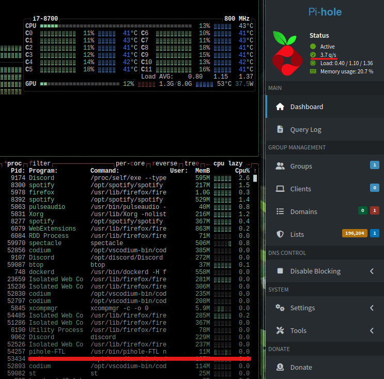
Task: Click the Tools wrench icon
Action: (280, 330)
